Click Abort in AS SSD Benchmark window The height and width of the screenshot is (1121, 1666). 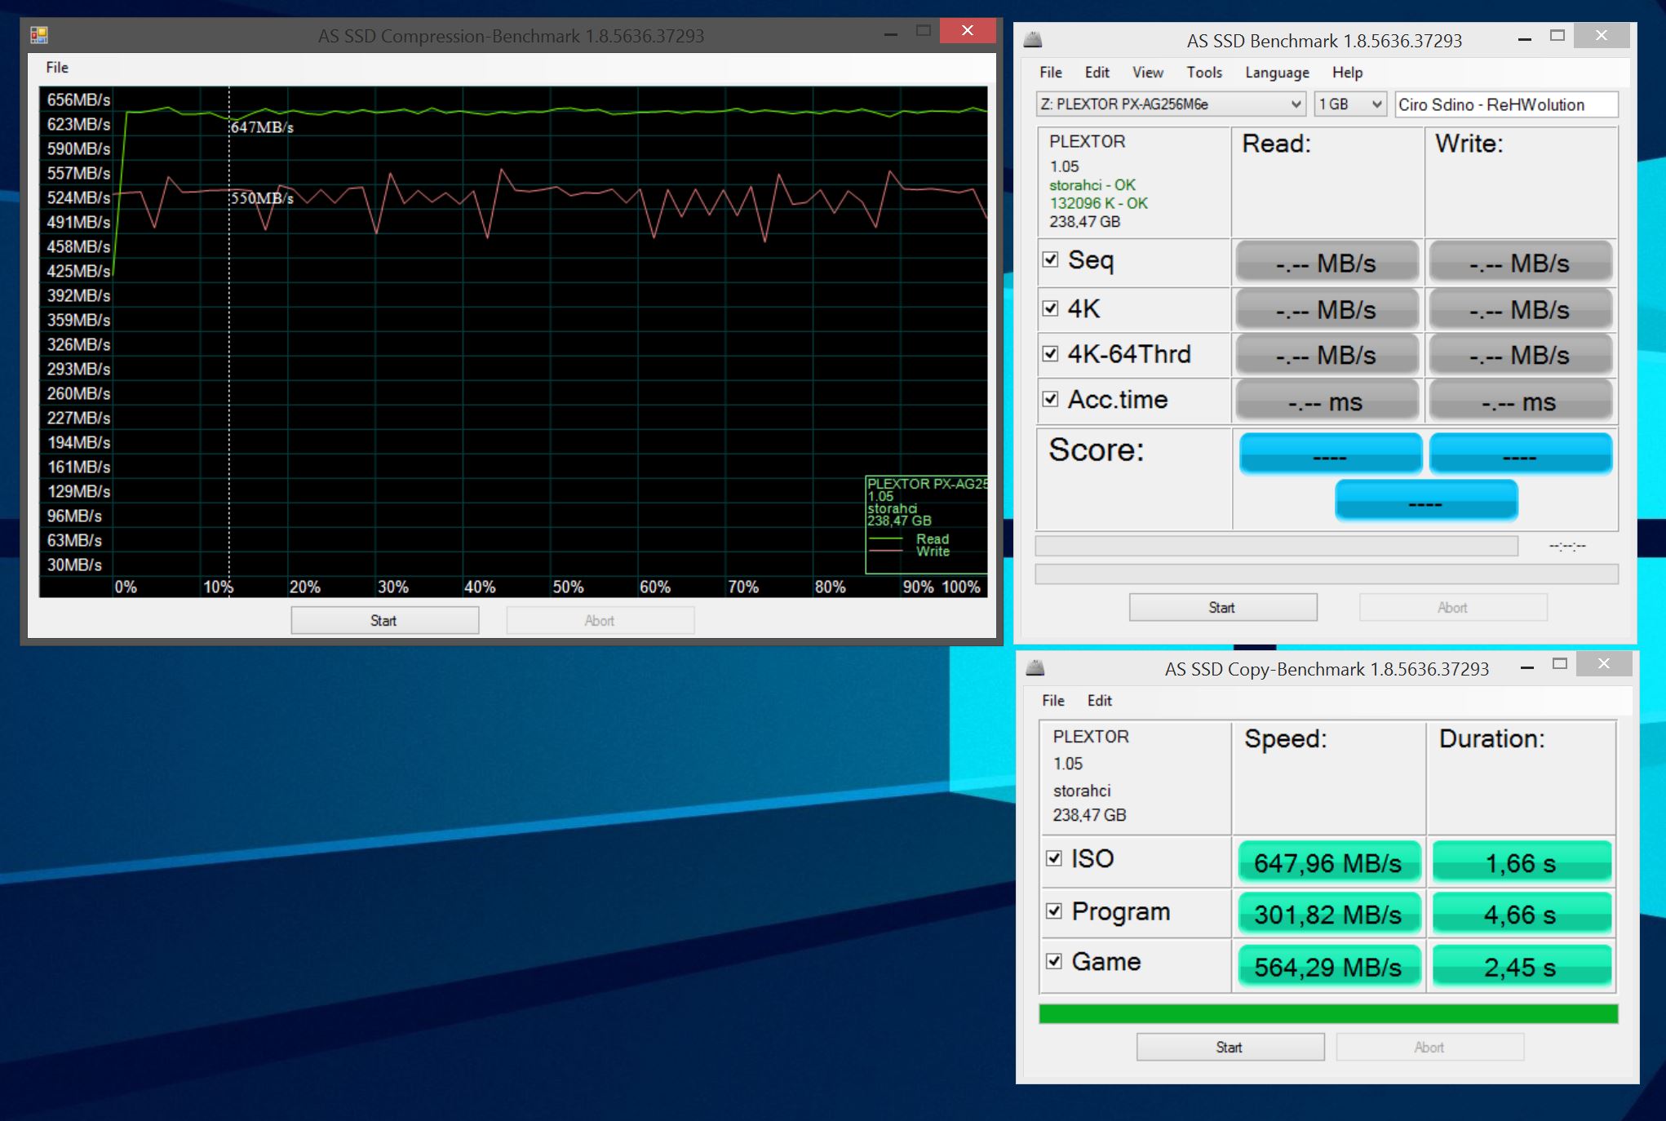click(x=1452, y=608)
